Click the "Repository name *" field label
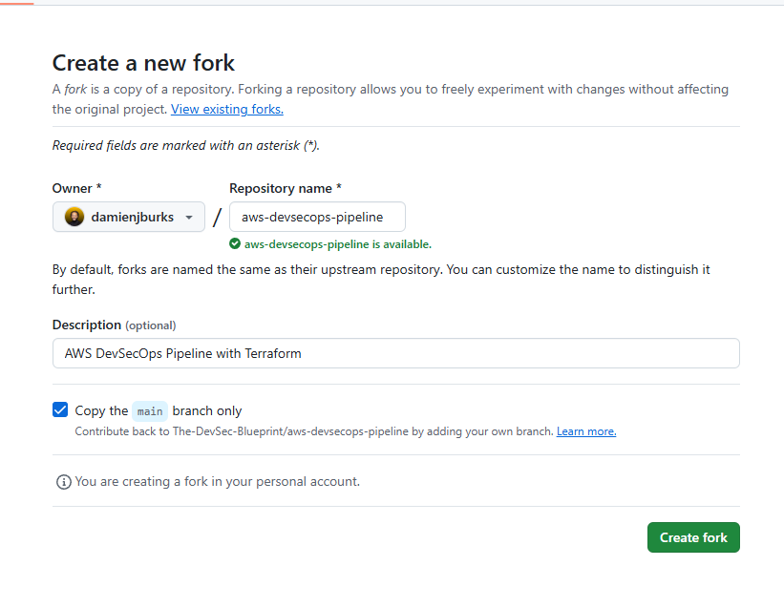 pyautogui.click(x=286, y=188)
